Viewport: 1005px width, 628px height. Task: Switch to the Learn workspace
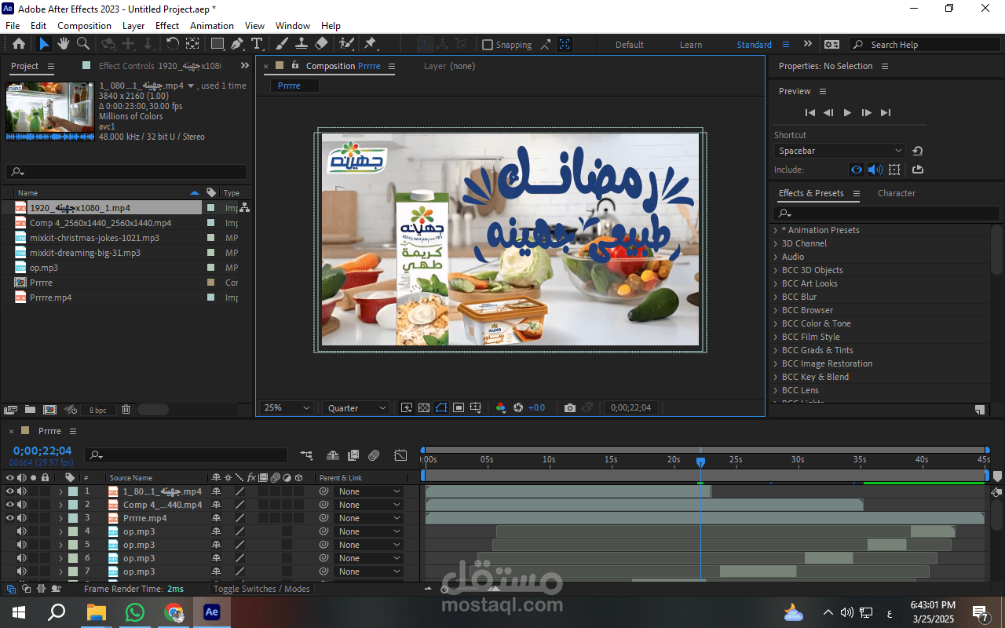691,45
